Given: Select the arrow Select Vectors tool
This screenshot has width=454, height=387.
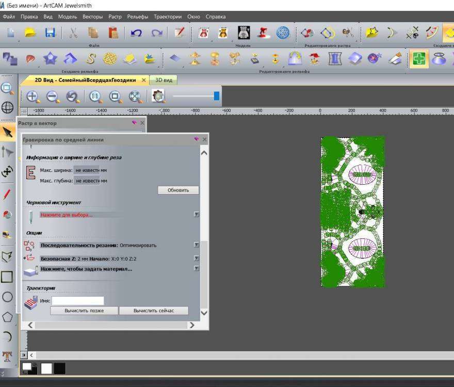Looking at the screenshot, I should click(x=7, y=133).
